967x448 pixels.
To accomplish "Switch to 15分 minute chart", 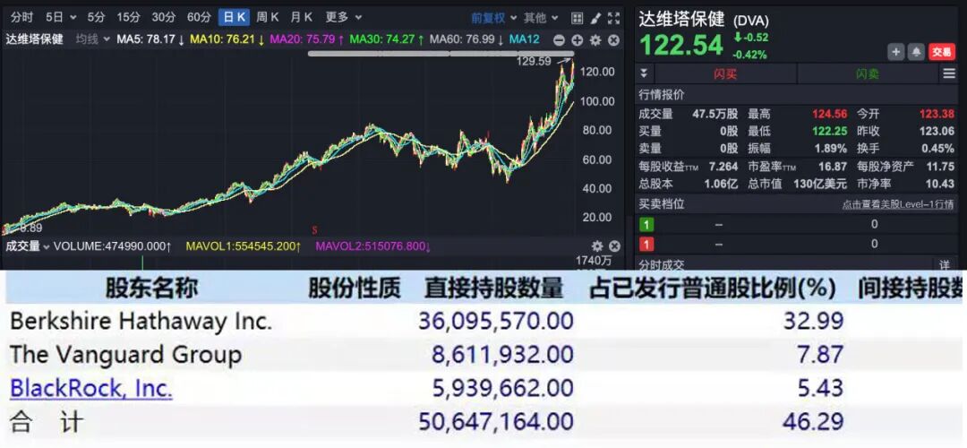I will [128, 17].
